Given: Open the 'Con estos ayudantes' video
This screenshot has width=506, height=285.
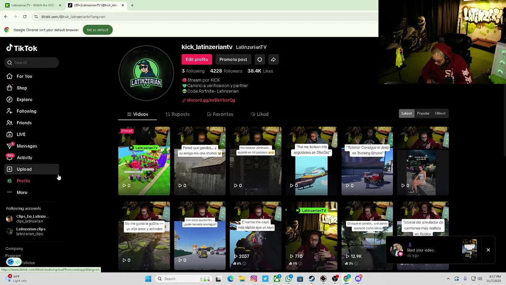Looking at the screenshot, I should (200, 236).
